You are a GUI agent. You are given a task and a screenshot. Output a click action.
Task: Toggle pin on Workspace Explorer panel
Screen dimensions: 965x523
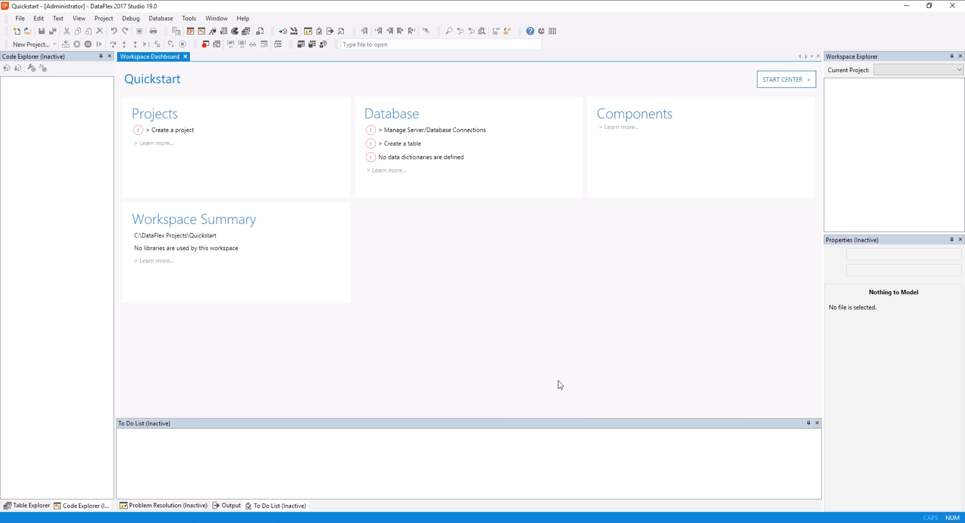point(952,56)
